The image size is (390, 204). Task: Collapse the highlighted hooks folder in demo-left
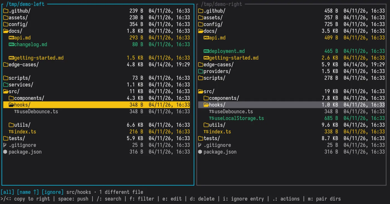[11, 105]
